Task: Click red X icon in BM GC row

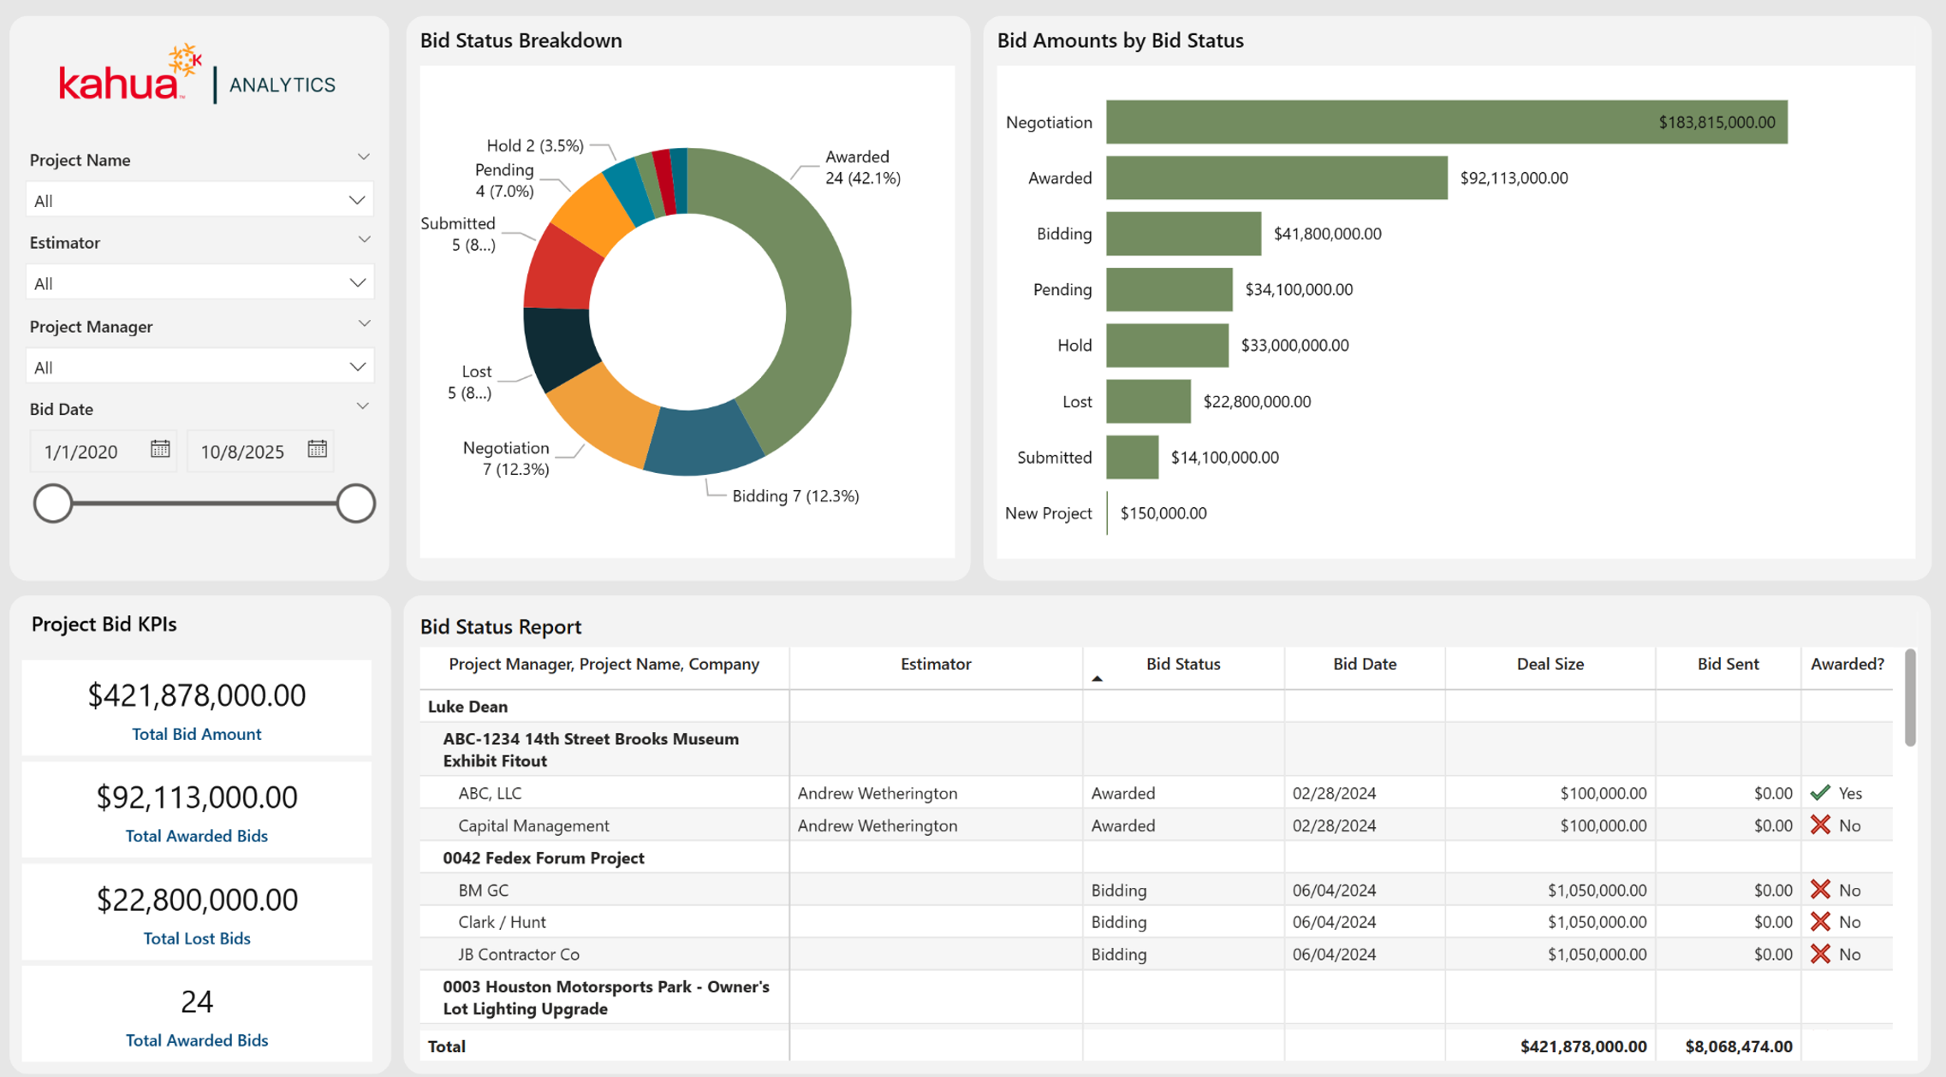Action: [x=1820, y=890]
